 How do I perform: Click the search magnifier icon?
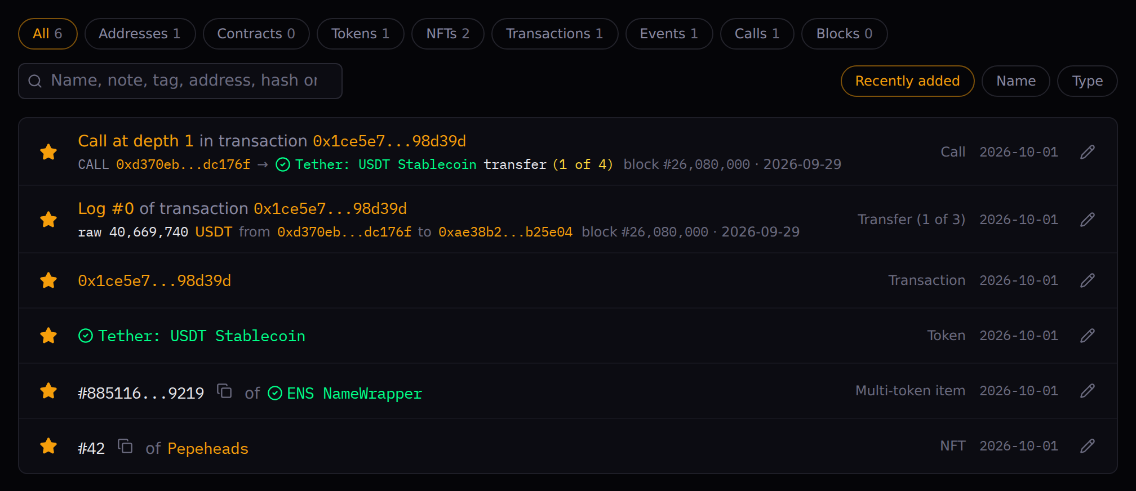(x=35, y=81)
